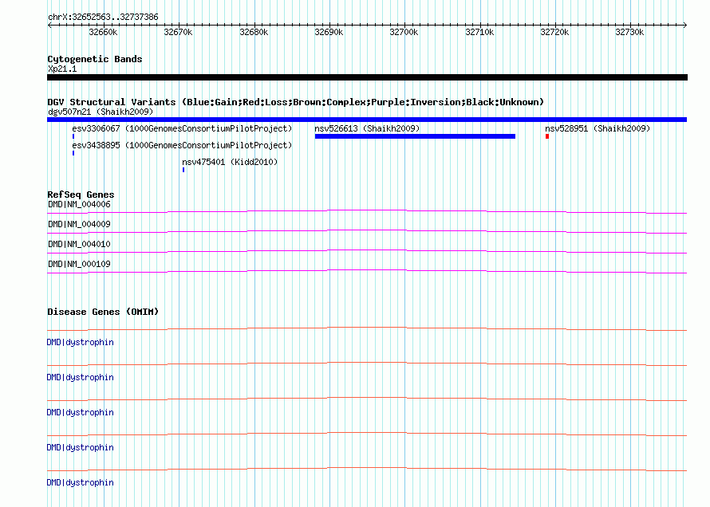Select the nsv526613 (Shaikh2009) variant label

[367, 128]
